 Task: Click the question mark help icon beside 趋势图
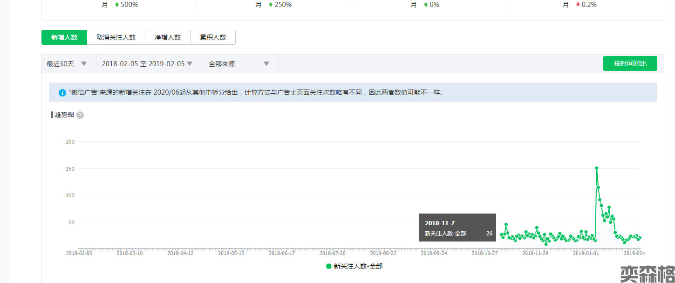tap(80, 115)
